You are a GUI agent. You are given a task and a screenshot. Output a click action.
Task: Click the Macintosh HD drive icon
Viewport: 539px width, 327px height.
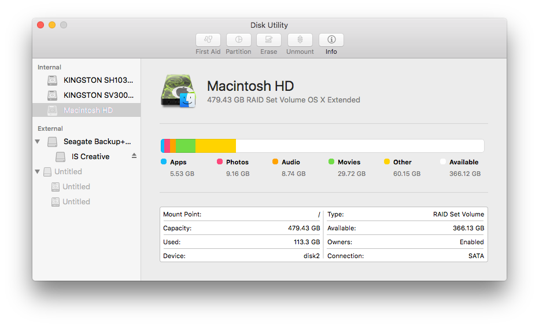[178, 91]
